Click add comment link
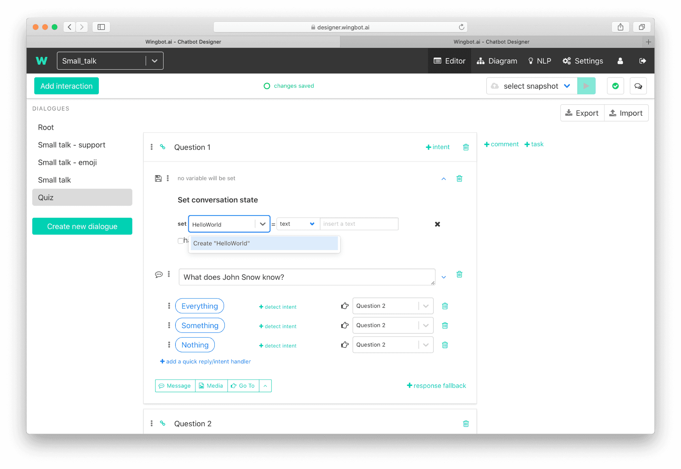 [x=501, y=144]
